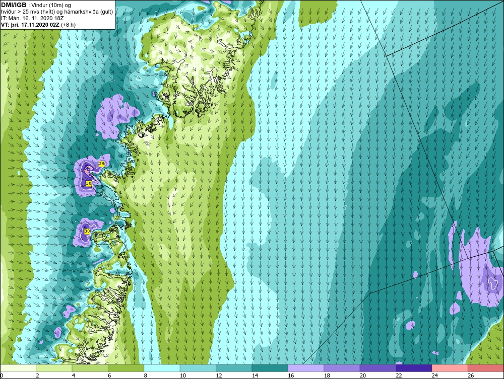
Task: Select the 4–6 m/s green legend swatch
Action: pyautogui.click(x=90, y=368)
